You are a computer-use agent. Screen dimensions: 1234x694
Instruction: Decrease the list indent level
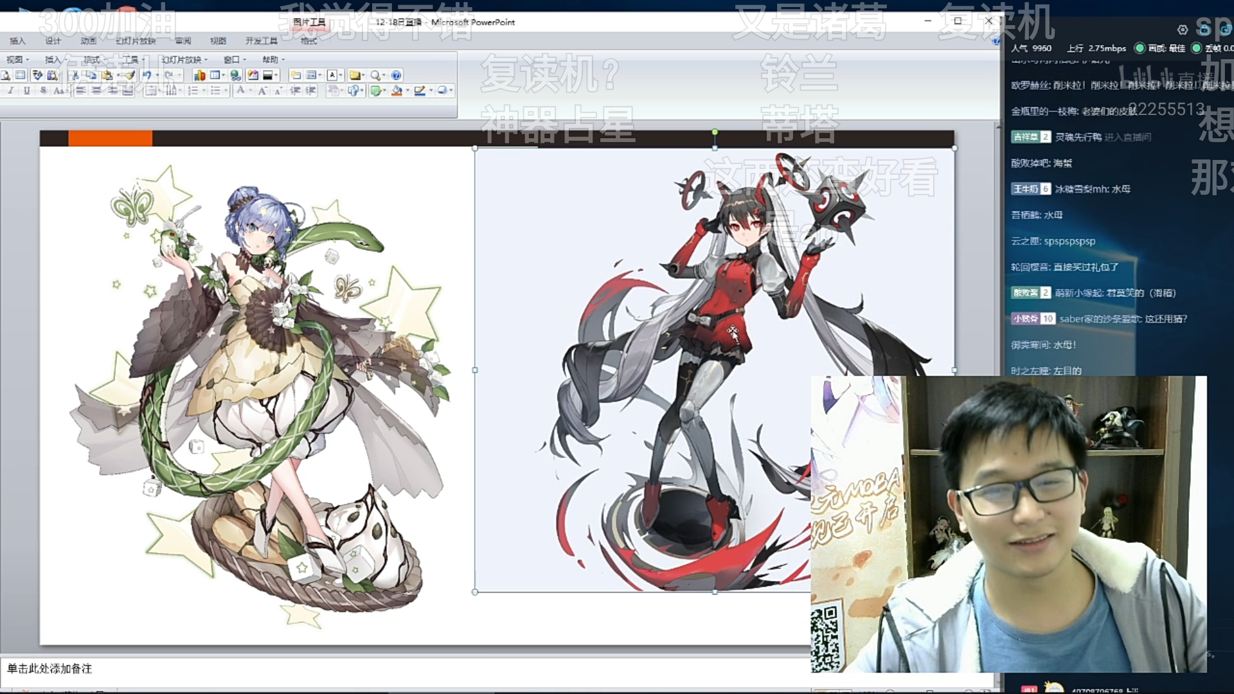click(295, 91)
